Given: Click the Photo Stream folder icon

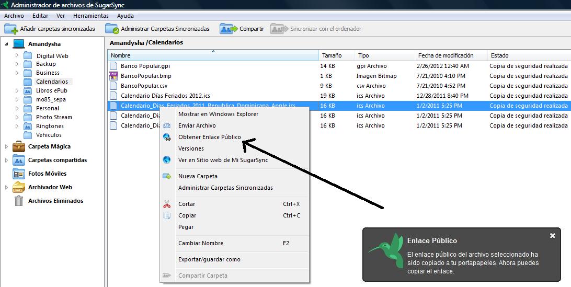Looking at the screenshot, I should tap(28, 117).
